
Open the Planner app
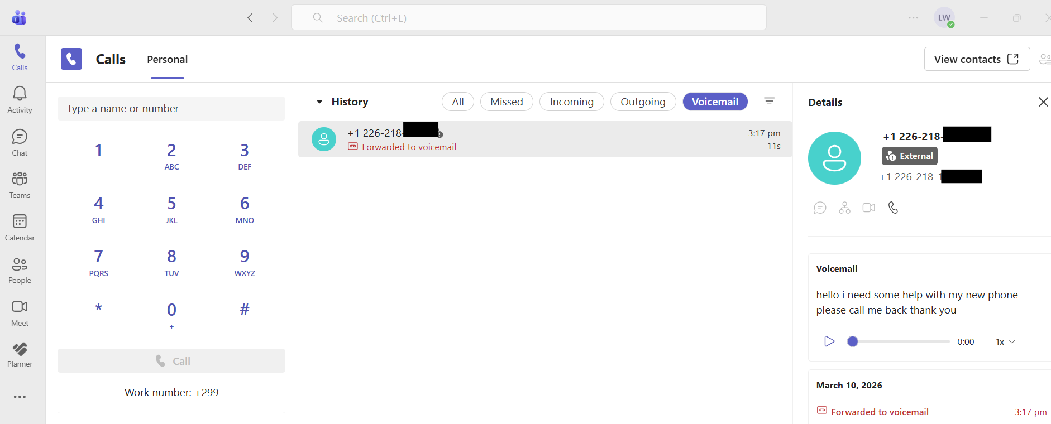[x=20, y=355]
